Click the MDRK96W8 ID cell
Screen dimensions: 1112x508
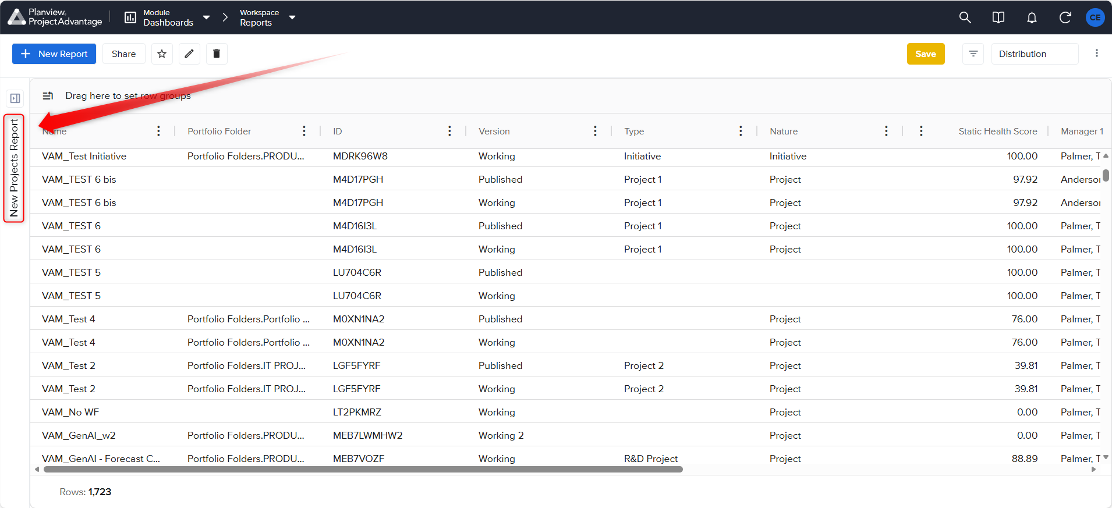(360, 156)
